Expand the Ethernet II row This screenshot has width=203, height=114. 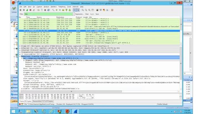click(20, 48)
